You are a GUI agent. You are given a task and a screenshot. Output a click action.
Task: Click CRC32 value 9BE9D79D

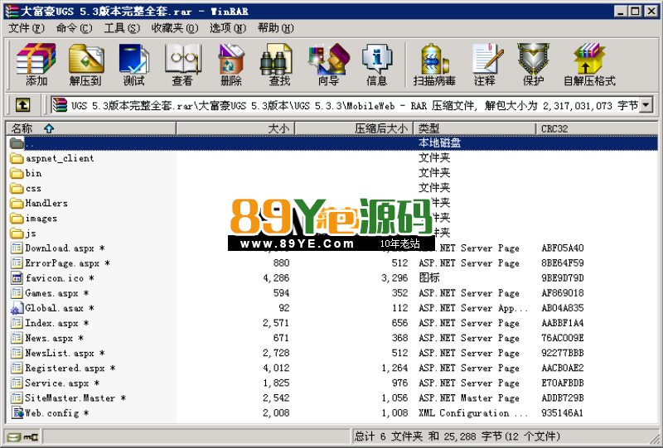tap(563, 278)
